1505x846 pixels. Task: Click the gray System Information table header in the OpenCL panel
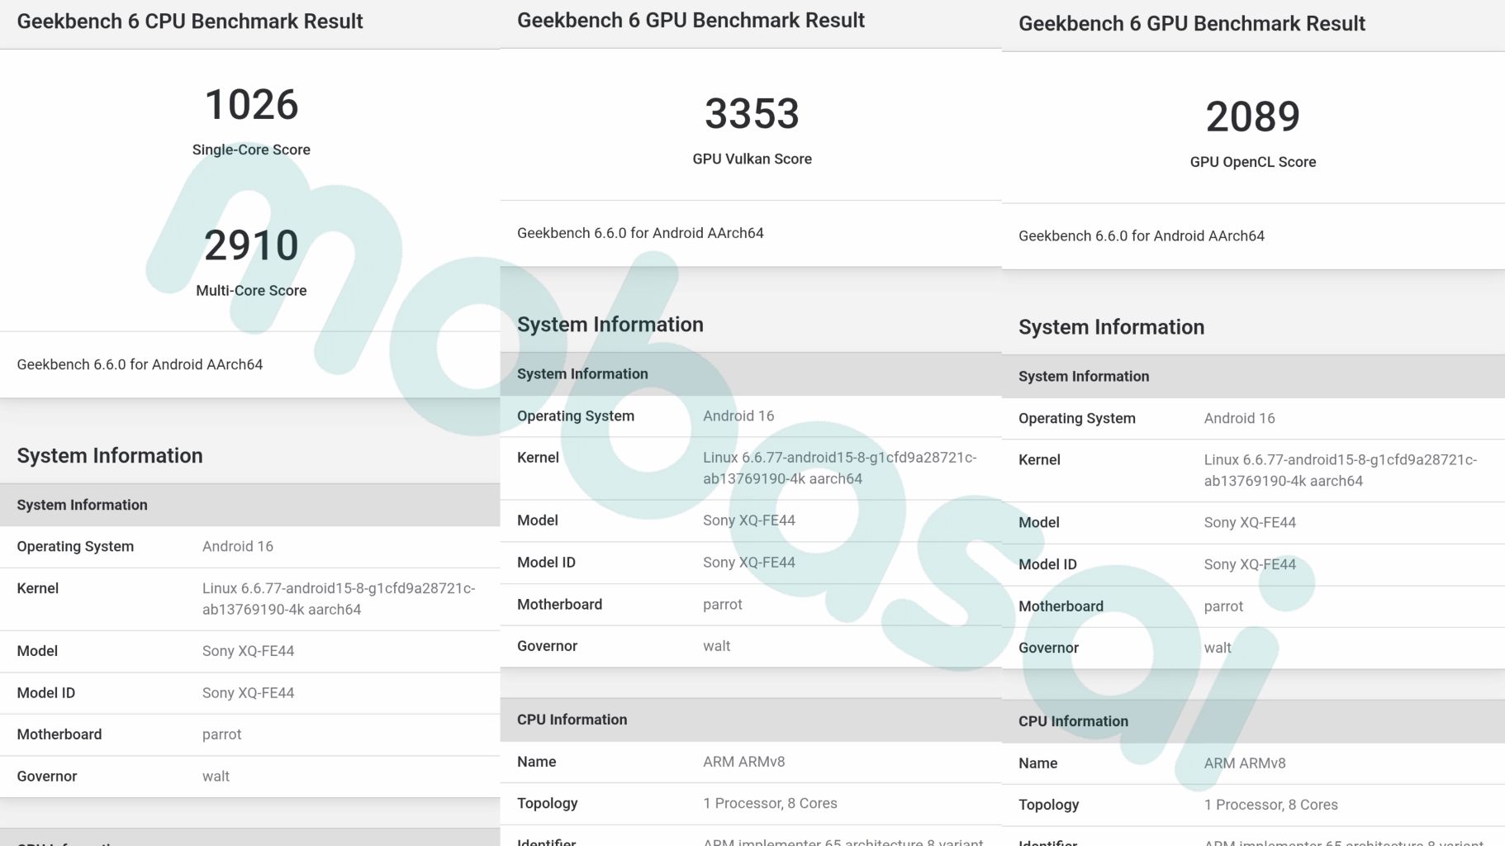tap(1083, 377)
